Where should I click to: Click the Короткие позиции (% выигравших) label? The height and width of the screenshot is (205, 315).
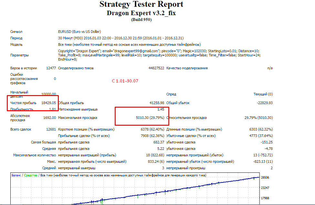coord(86,129)
